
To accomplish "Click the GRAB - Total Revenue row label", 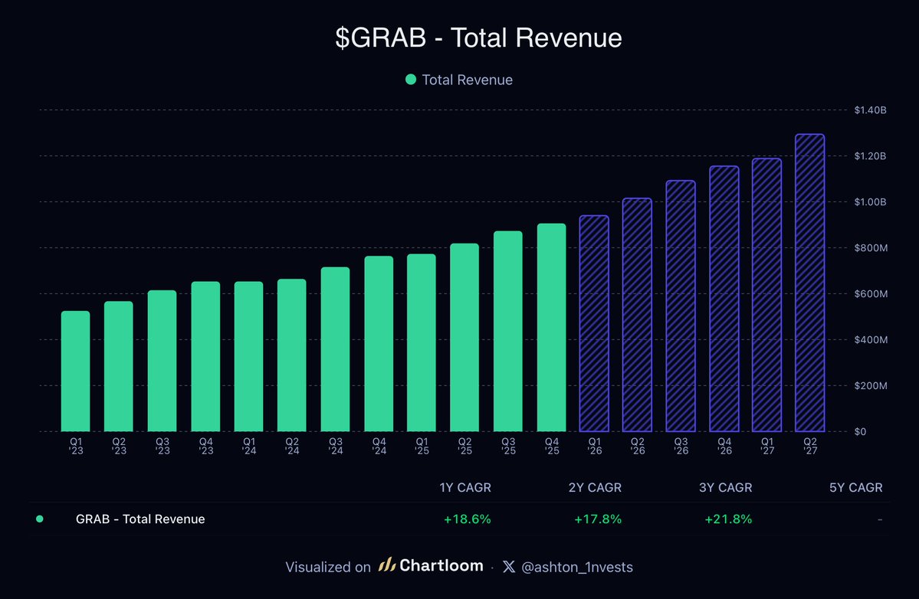I will 140,519.
